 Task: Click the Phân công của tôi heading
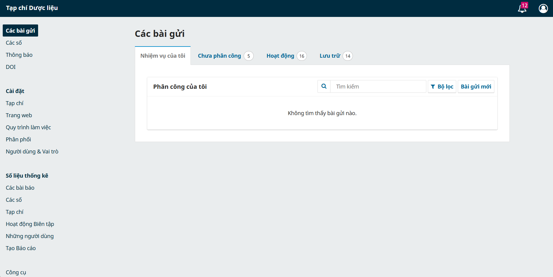[180, 87]
